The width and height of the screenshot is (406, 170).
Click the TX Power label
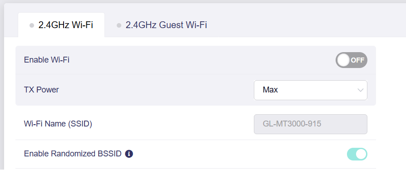(41, 90)
